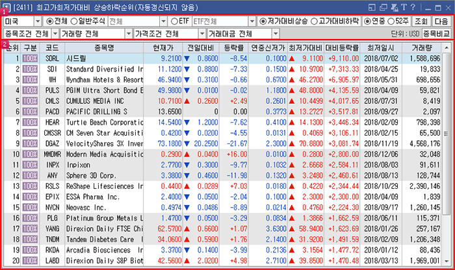The image size is (455, 270).
Task: Click CUMULUS MEDIA INC stock name
Action: point(95,101)
